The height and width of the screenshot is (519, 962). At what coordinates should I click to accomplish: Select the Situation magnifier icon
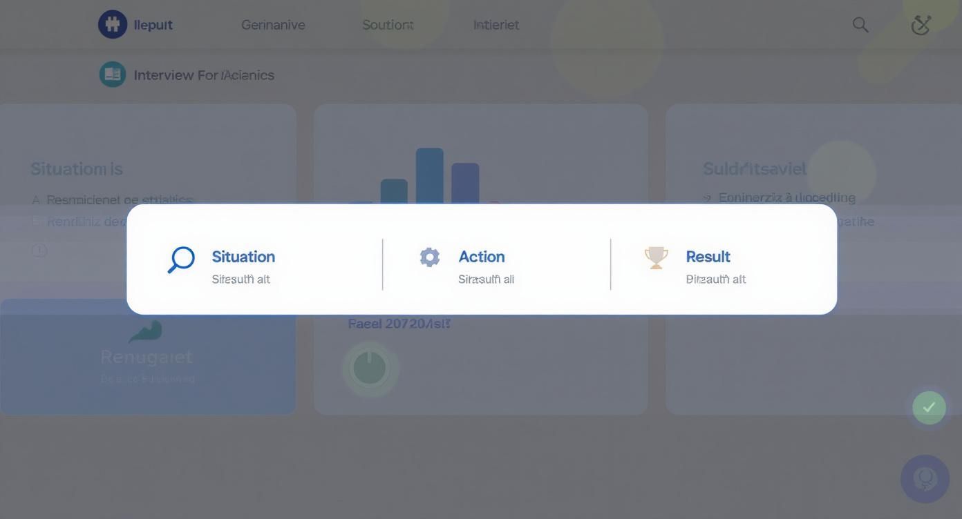181,260
